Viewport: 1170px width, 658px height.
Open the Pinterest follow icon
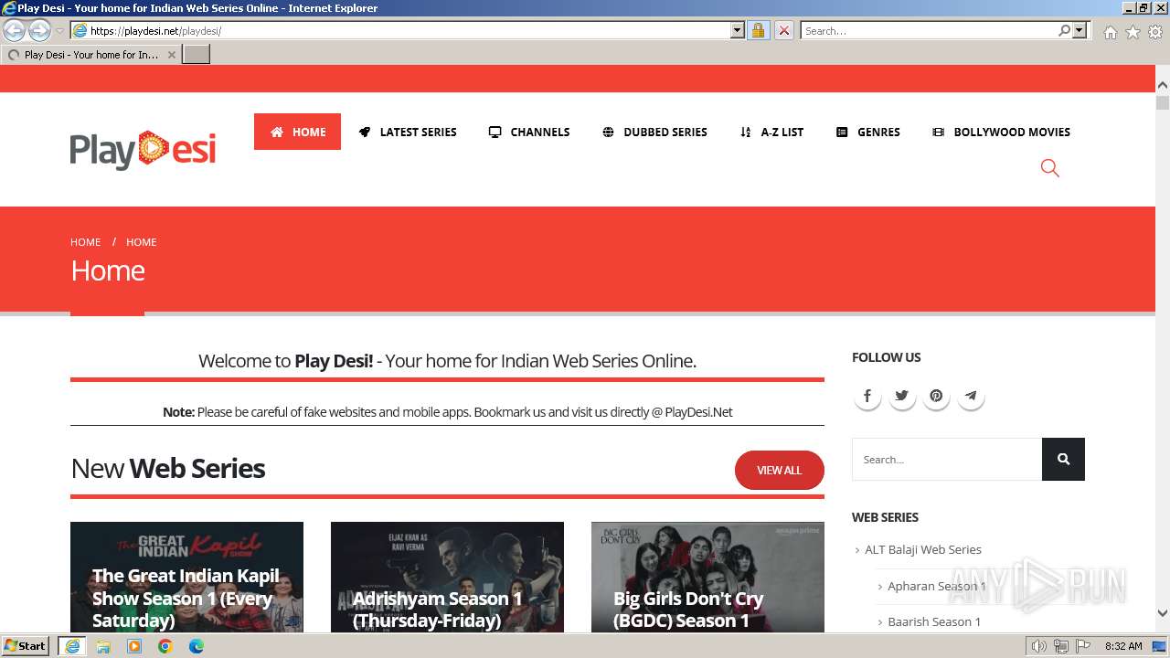pyautogui.click(x=936, y=396)
